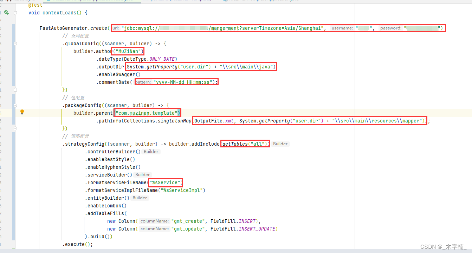Image resolution: width=472 pixels, height=253 pixels.
Task: Click the resources\\mapper path string
Action: [x=376, y=121]
